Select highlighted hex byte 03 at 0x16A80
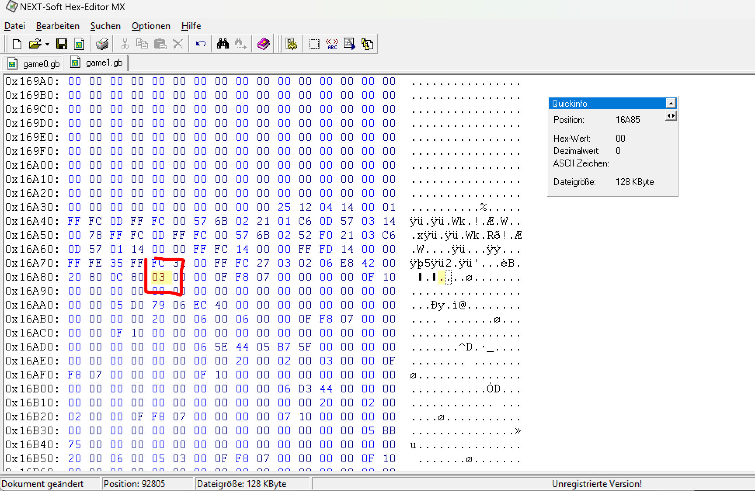This screenshot has width=755, height=491. click(x=158, y=277)
